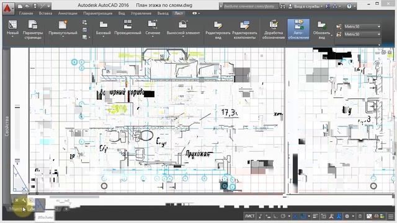The image size is (397, 223).
Task: Open the AutoCAD application menu logo
Action: (x=7, y=9)
